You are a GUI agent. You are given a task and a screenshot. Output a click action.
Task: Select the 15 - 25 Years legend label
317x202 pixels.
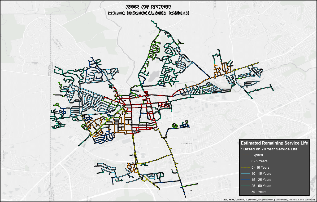261,180
